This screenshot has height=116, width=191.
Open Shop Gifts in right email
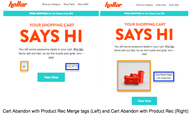click(174, 5)
